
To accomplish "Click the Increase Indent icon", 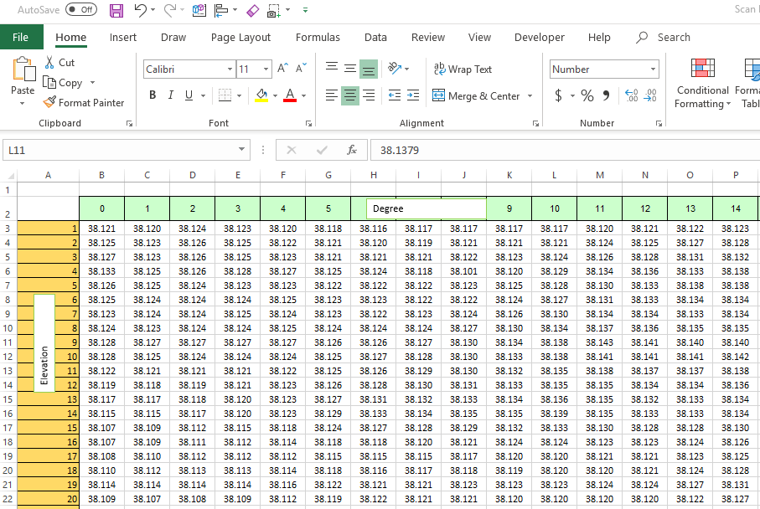I will click(414, 95).
